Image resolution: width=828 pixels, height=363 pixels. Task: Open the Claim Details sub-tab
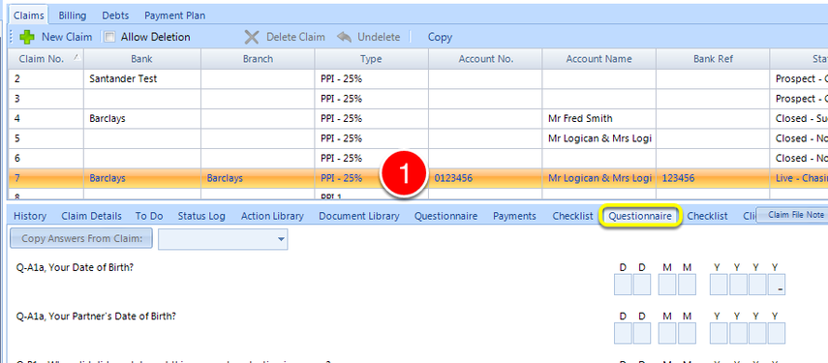(91, 216)
